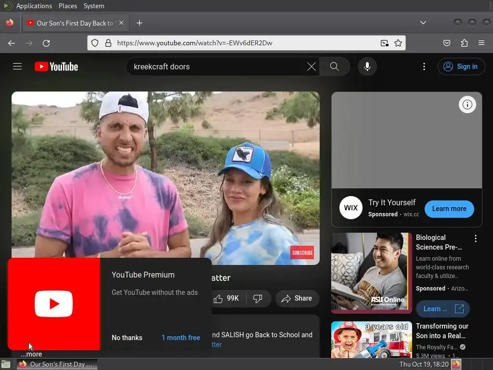Toggle picture-in-picture icon in address bar
Viewport: 493px width, 370px height.
tap(384, 43)
